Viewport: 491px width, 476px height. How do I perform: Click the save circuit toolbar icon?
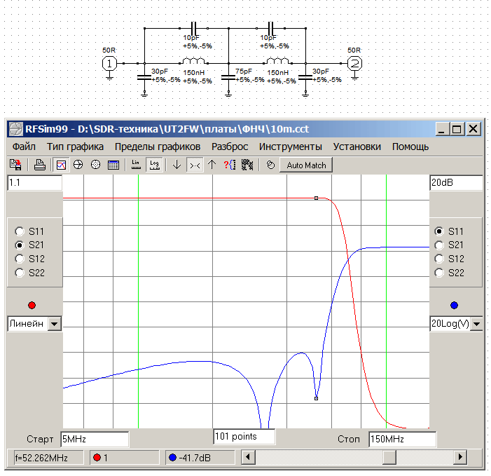15,165
